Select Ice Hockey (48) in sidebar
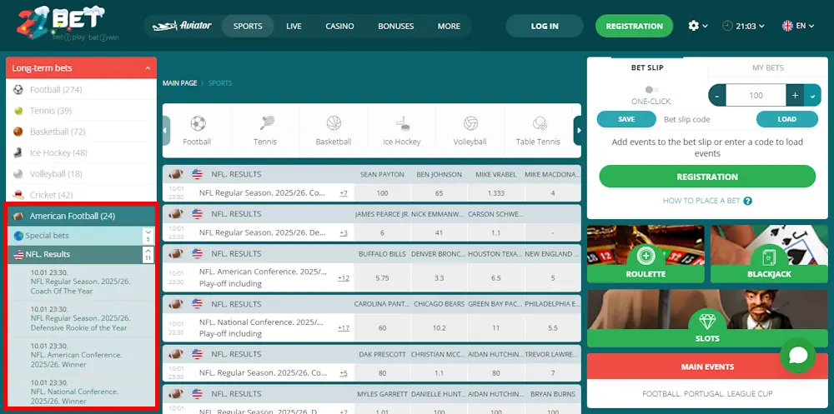Screen dimensions: 834x414 [82, 152]
